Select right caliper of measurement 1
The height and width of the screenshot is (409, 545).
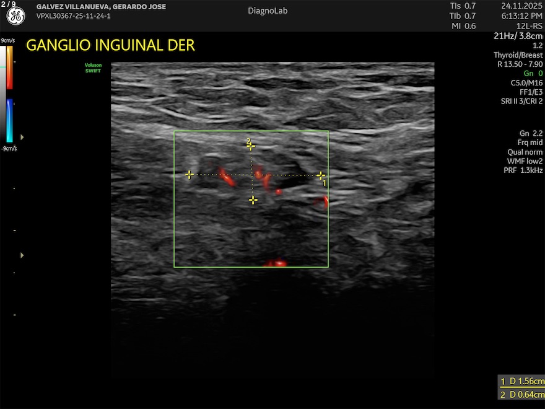(320, 175)
